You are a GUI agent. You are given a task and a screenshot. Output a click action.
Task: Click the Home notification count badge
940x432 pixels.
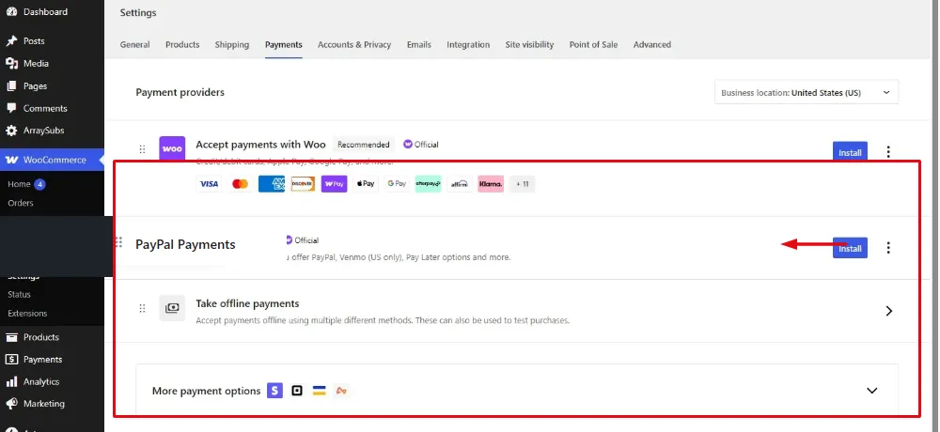(39, 184)
